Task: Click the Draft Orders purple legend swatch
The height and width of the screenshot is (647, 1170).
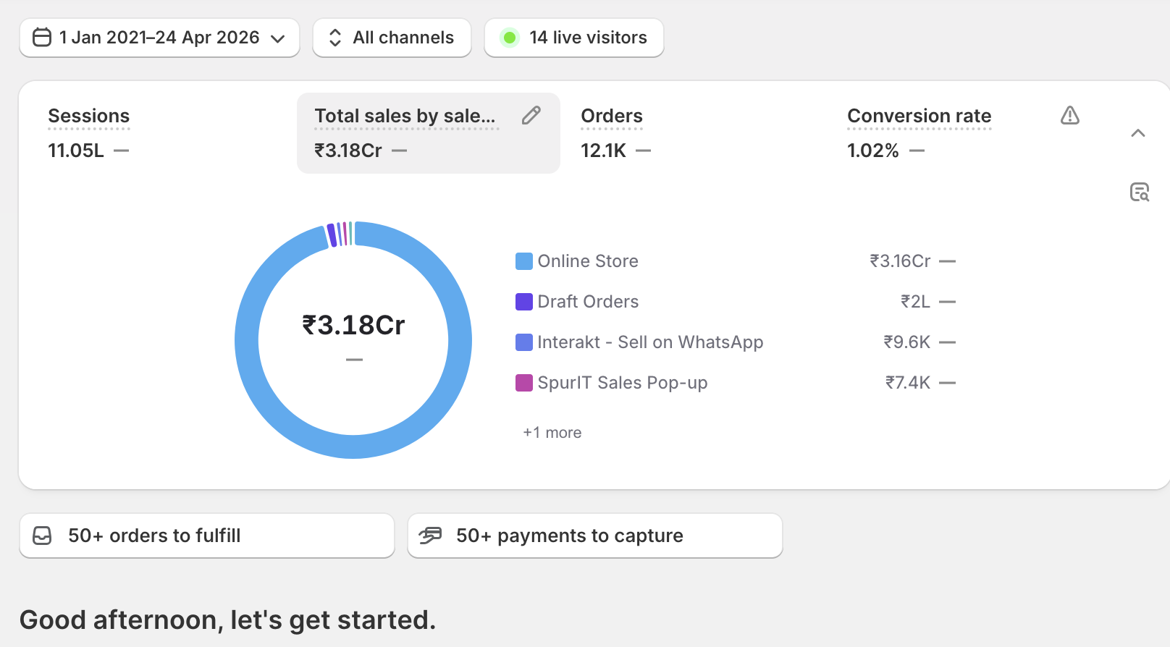Action: click(524, 302)
